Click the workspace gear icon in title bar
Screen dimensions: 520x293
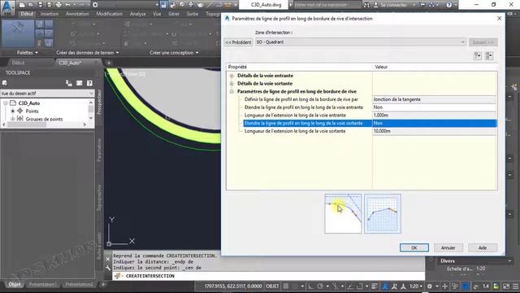[95, 5]
